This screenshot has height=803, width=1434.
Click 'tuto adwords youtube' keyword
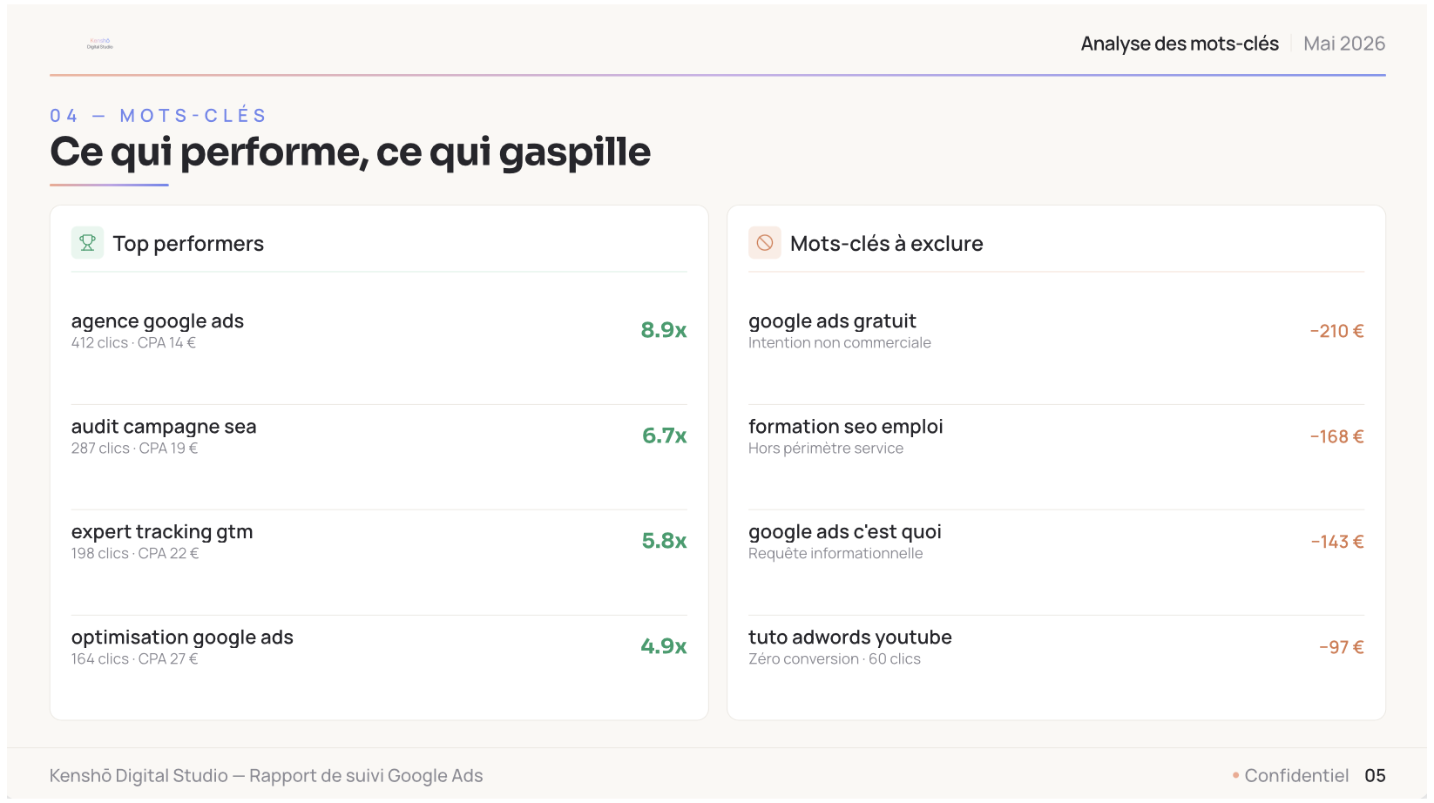click(850, 638)
